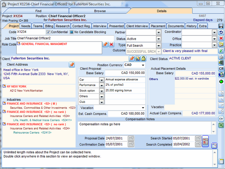The image size is (225, 169).
Task: Switch to the Browse tab
Action: pos(100,11)
